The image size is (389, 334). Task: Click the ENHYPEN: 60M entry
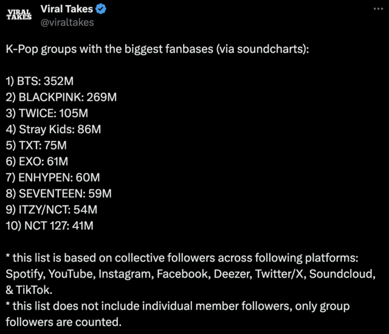tap(52, 177)
